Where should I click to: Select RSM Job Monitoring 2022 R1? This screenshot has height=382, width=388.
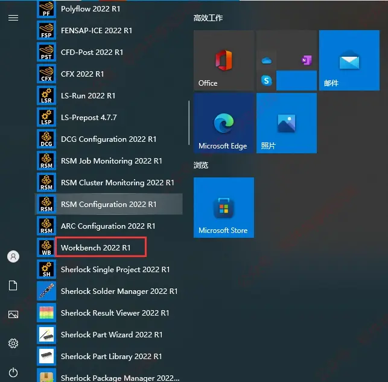coord(112,161)
